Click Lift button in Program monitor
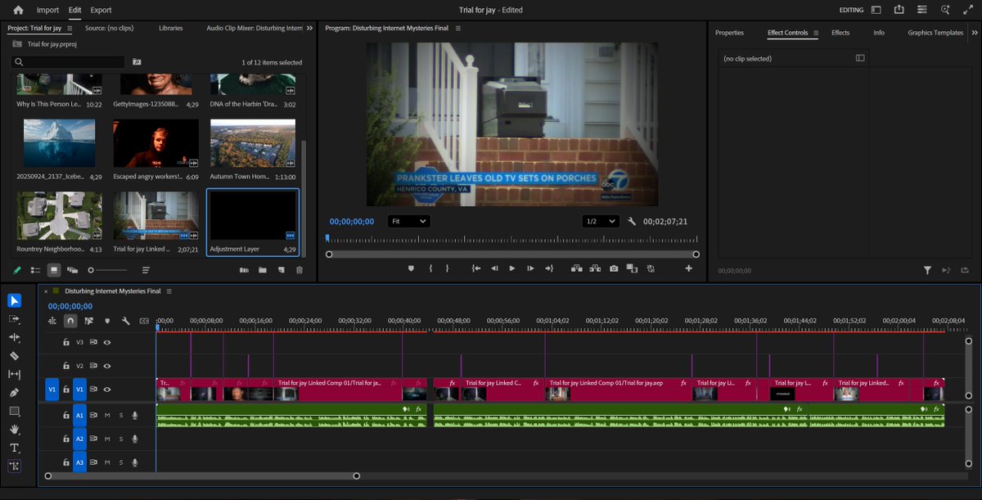This screenshot has width=982, height=500. (576, 268)
